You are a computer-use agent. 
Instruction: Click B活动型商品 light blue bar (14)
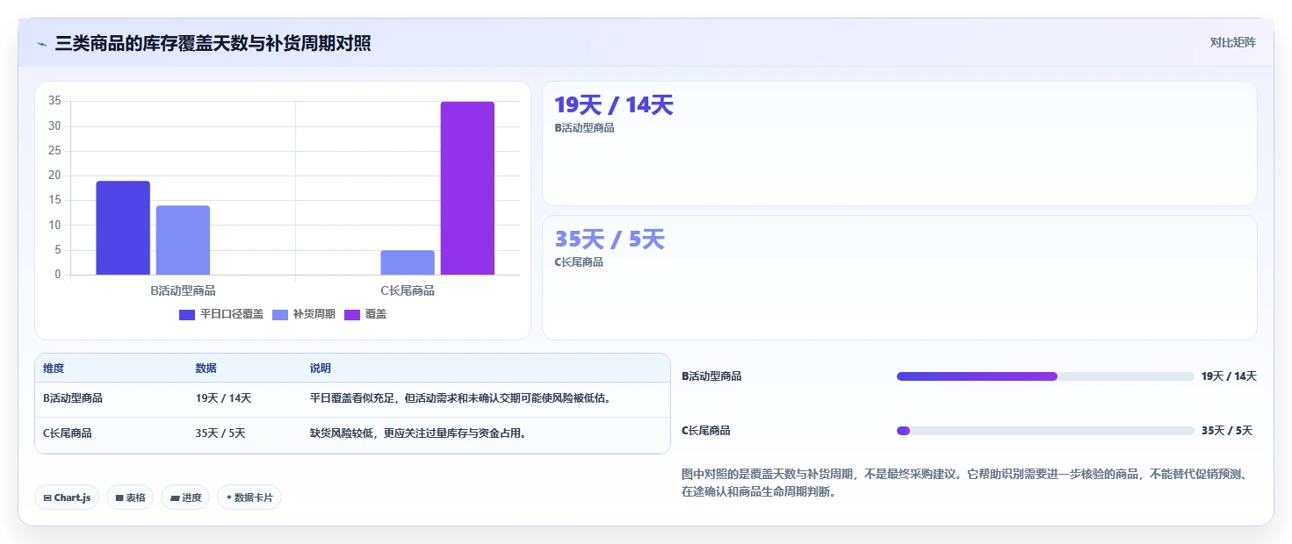pyautogui.click(x=183, y=240)
